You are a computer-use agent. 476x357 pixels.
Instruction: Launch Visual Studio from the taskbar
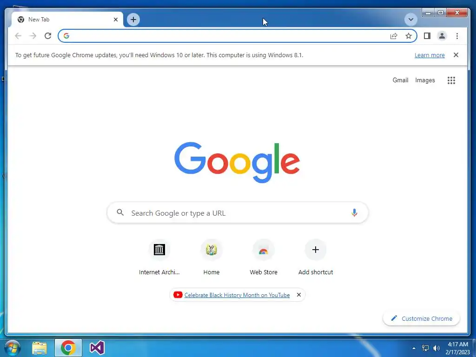point(97,348)
